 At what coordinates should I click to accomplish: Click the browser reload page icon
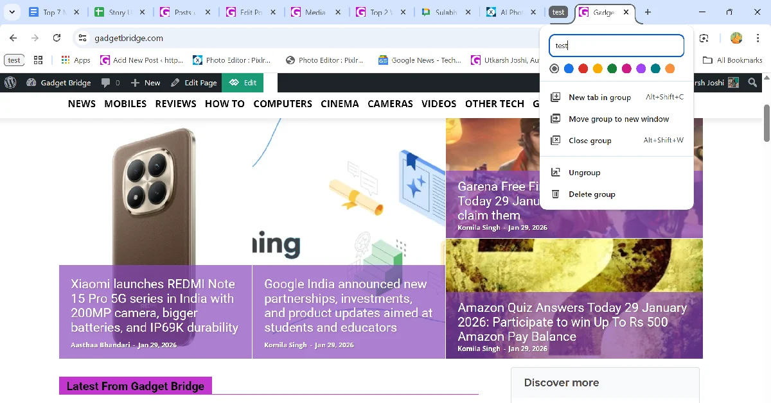(x=57, y=39)
